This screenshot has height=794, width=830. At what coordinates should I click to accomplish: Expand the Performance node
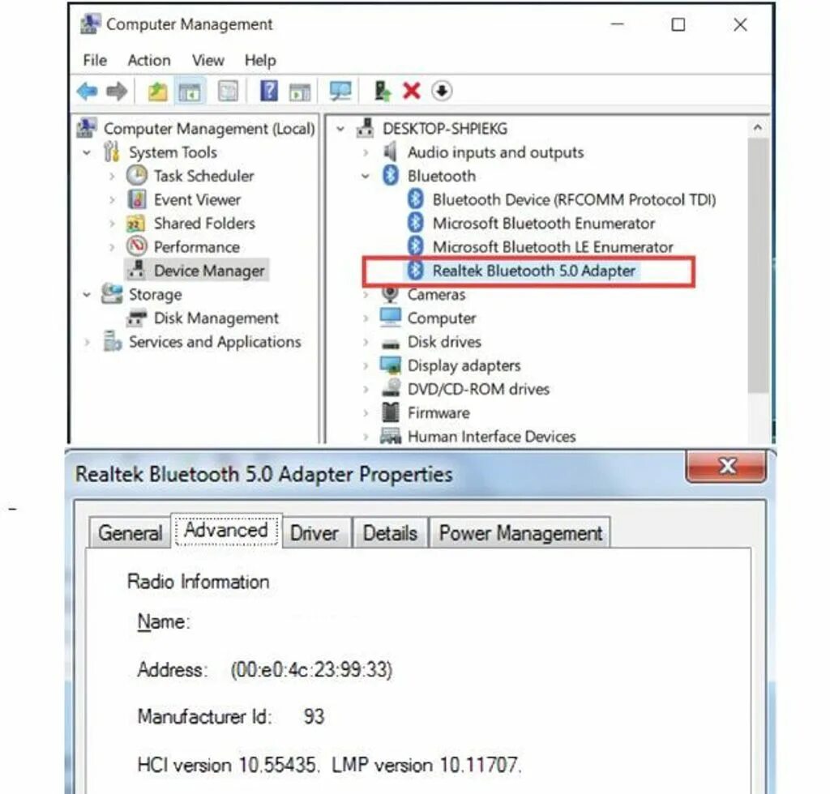(x=112, y=247)
